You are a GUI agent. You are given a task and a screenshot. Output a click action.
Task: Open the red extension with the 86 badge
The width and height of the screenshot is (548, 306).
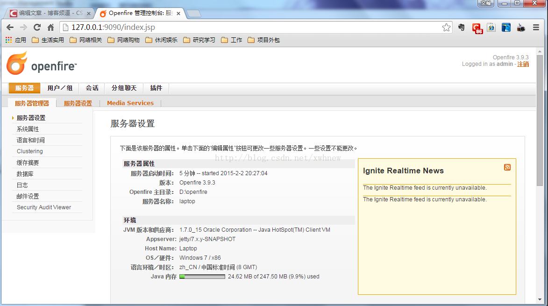[477, 28]
